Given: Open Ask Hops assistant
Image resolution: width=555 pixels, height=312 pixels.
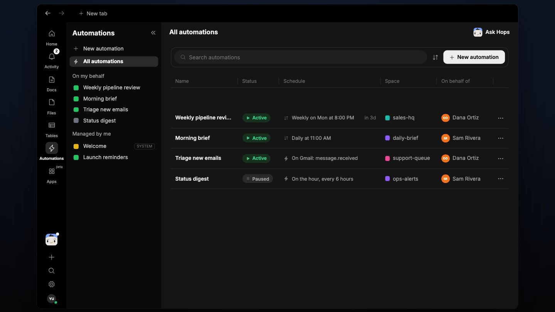Looking at the screenshot, I should tap(491, 32).
